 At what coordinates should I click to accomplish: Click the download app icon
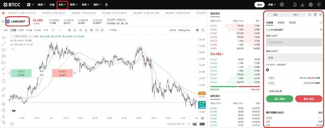[302, 4]
